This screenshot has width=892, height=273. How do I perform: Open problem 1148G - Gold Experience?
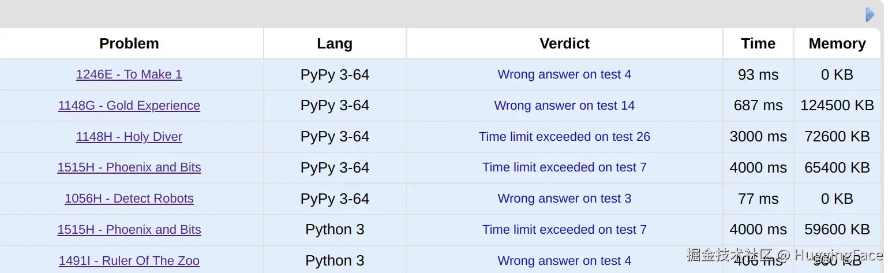[129, 106]
